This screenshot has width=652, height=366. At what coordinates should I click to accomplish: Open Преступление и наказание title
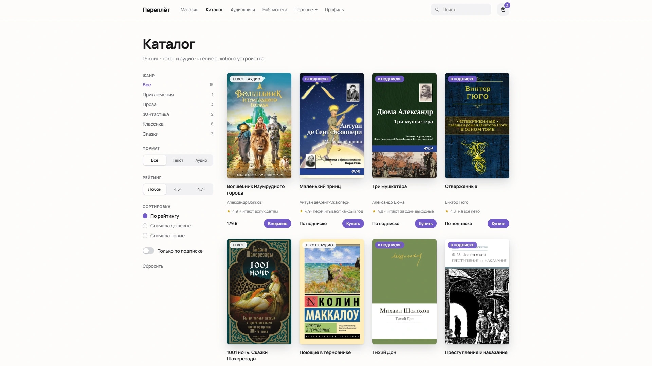coord(476,353)
